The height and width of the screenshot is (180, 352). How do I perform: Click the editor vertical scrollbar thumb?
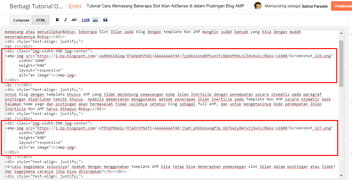341,64
